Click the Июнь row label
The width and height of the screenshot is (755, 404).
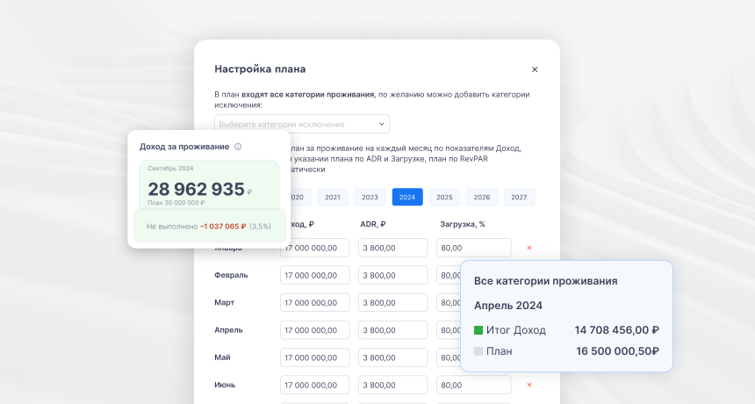225,385
